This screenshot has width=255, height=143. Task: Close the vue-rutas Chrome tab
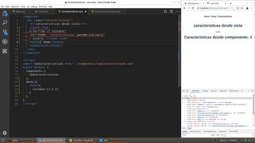click(226, 4)
